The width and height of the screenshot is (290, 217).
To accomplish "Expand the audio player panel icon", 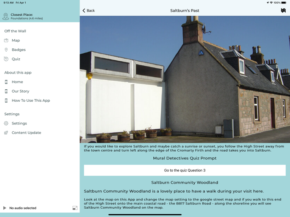I will 75,208.
